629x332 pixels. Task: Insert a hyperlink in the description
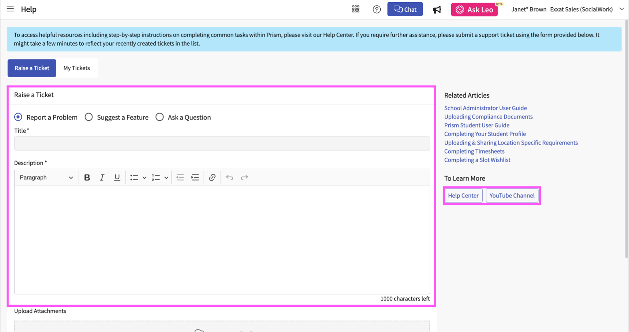[x=212, y=177]
